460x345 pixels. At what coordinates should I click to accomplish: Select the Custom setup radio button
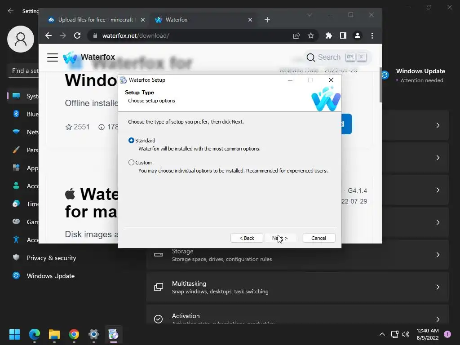[x=131, y=163]
